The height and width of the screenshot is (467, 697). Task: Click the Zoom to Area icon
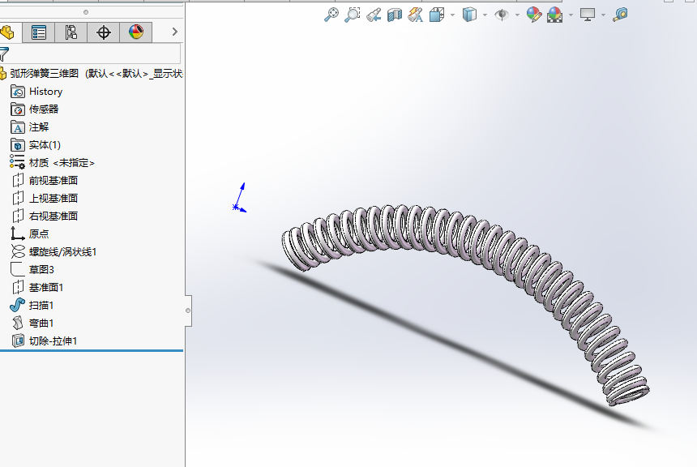coord(353,15)
